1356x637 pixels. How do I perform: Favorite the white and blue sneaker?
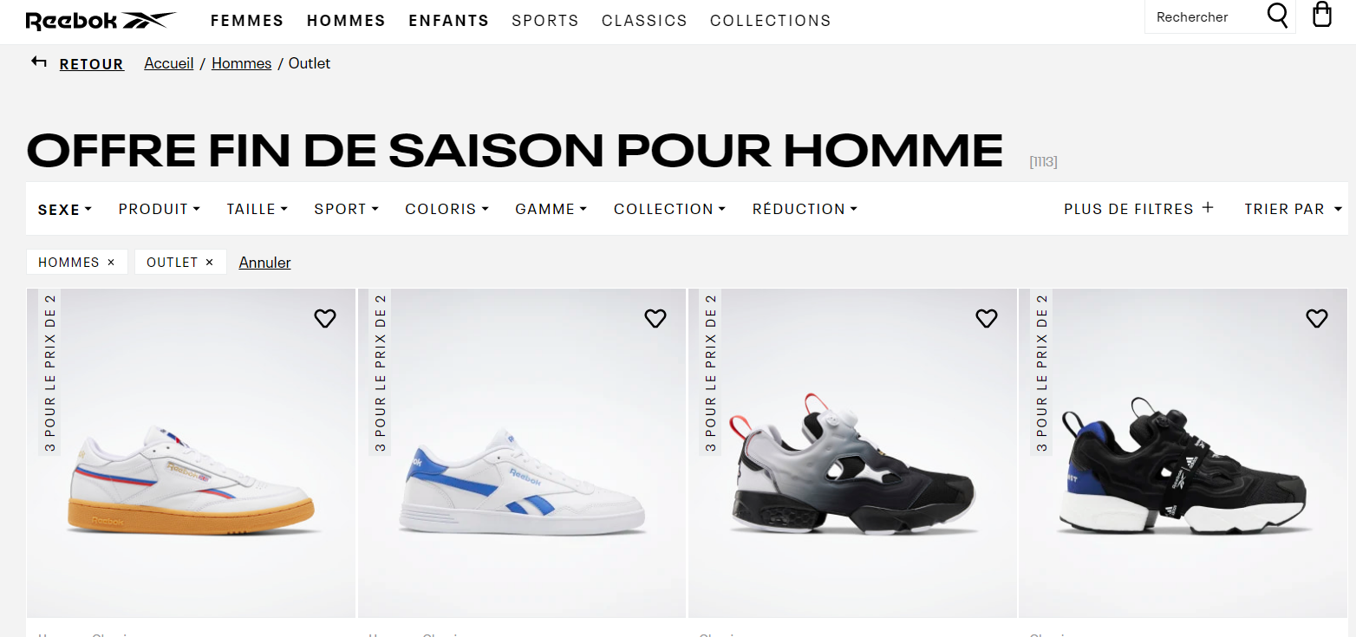[x=655, y=319]
